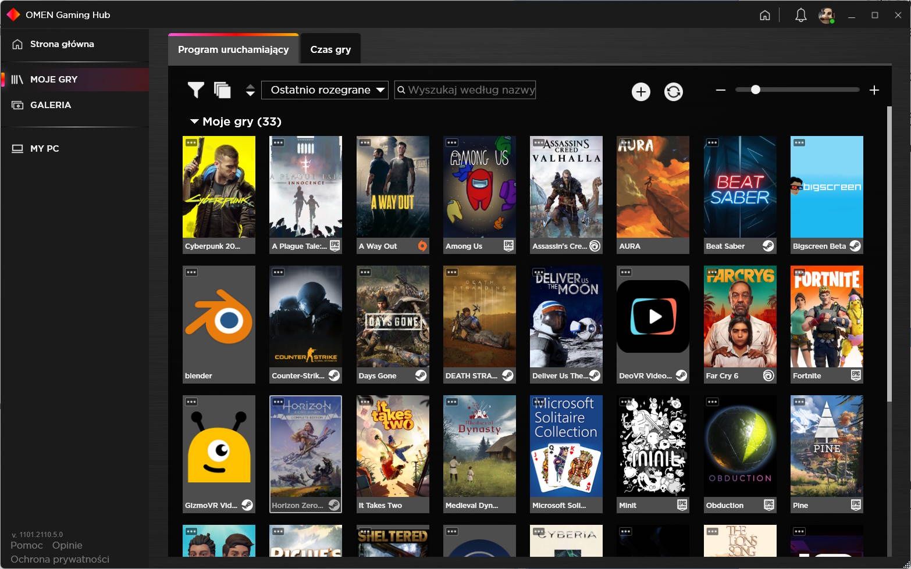The image size is (911, 569).
Task: Click the Ubisoft icon on the Assassin's Creed tile
Action: tap(595, 246)
